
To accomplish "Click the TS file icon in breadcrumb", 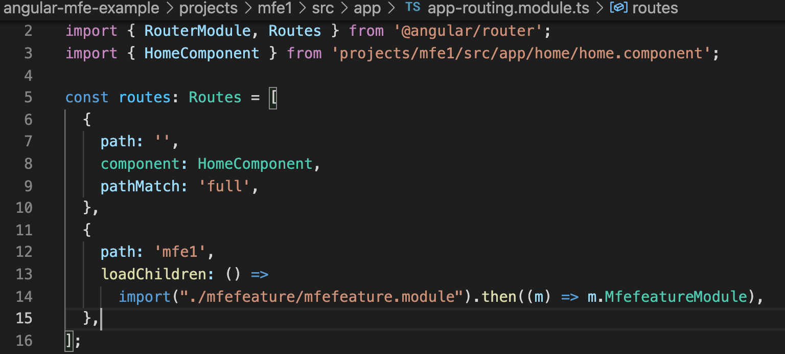I will pos(413,8).
